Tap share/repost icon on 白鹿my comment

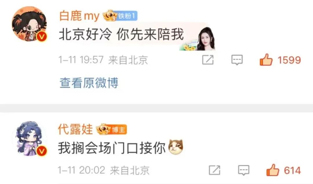point(208,59)
